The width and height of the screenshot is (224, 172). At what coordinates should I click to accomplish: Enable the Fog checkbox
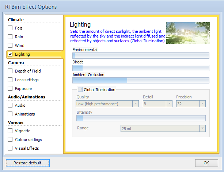point(10,28)
